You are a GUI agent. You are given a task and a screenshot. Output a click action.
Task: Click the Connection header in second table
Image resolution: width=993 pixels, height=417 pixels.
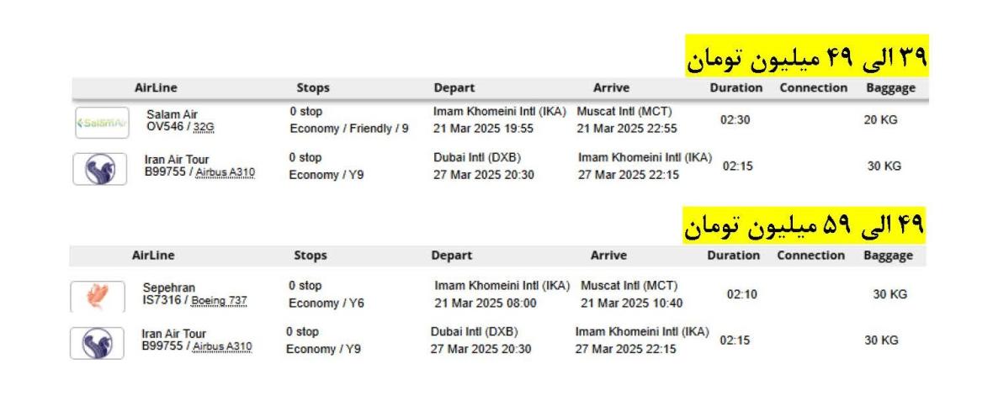810,256
